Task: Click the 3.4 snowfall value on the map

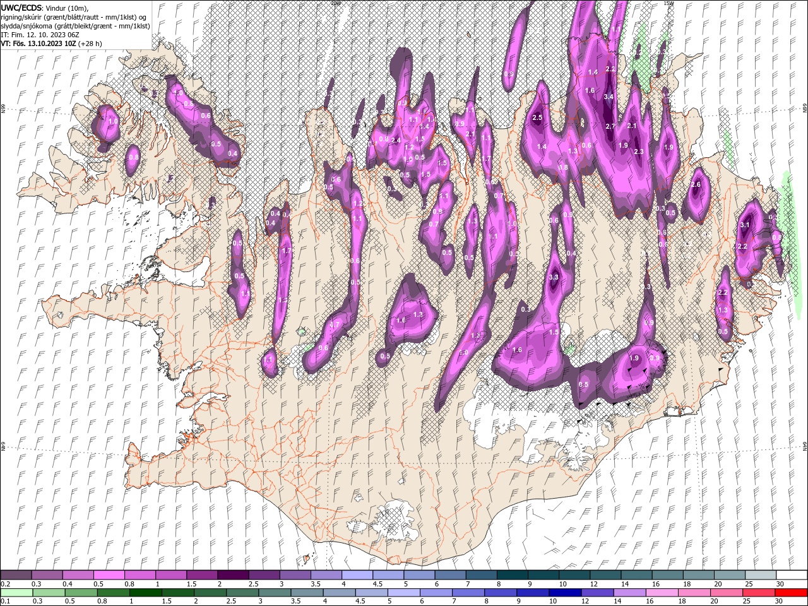Action: pos(609,97)
